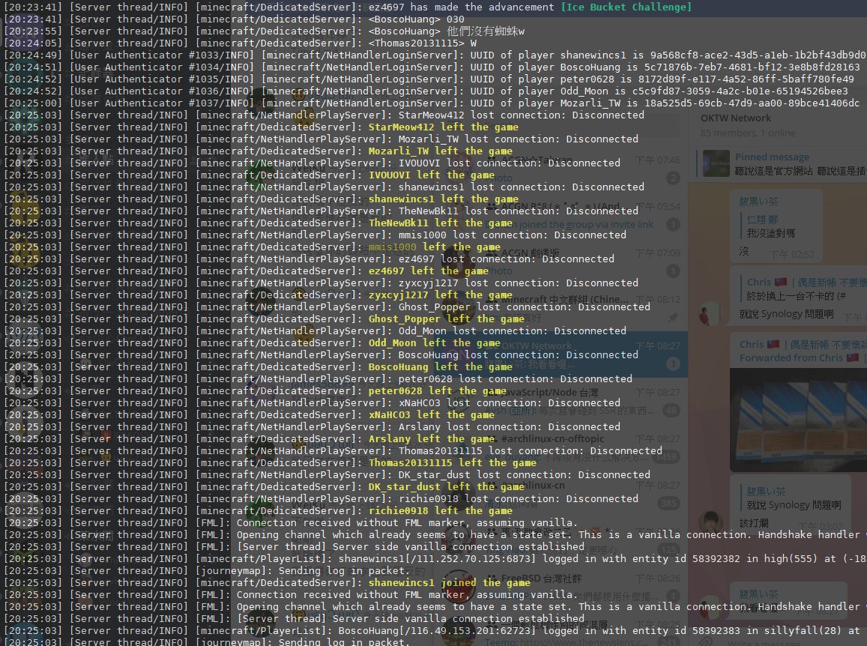Image resolution: width=867 pixels, height=646 pixels.
Task: Click the Ice Bucket Challenge advancement text
Action: tap(626, 7)
